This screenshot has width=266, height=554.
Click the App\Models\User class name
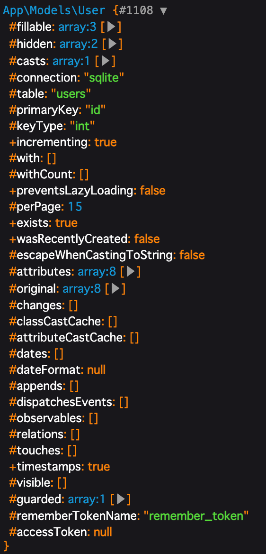tap(54, 10)
